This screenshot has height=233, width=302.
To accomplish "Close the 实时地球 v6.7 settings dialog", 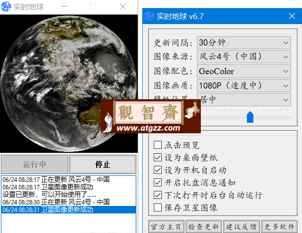I will pos(292,16).
